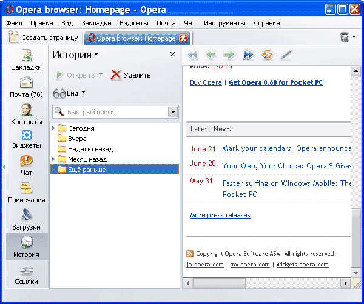This screenshot has height=304, width=364.
Task: Open the quick search dropdown arrow
Action: [173, 112]
